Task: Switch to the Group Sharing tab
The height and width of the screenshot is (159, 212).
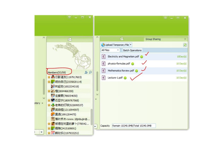Action: (x=153, y=39)
